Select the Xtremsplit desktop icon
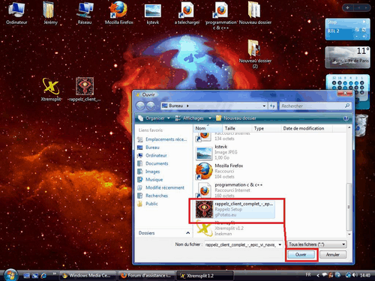The image size is (375, 281). pyautogui.click(x=51, y=89)
